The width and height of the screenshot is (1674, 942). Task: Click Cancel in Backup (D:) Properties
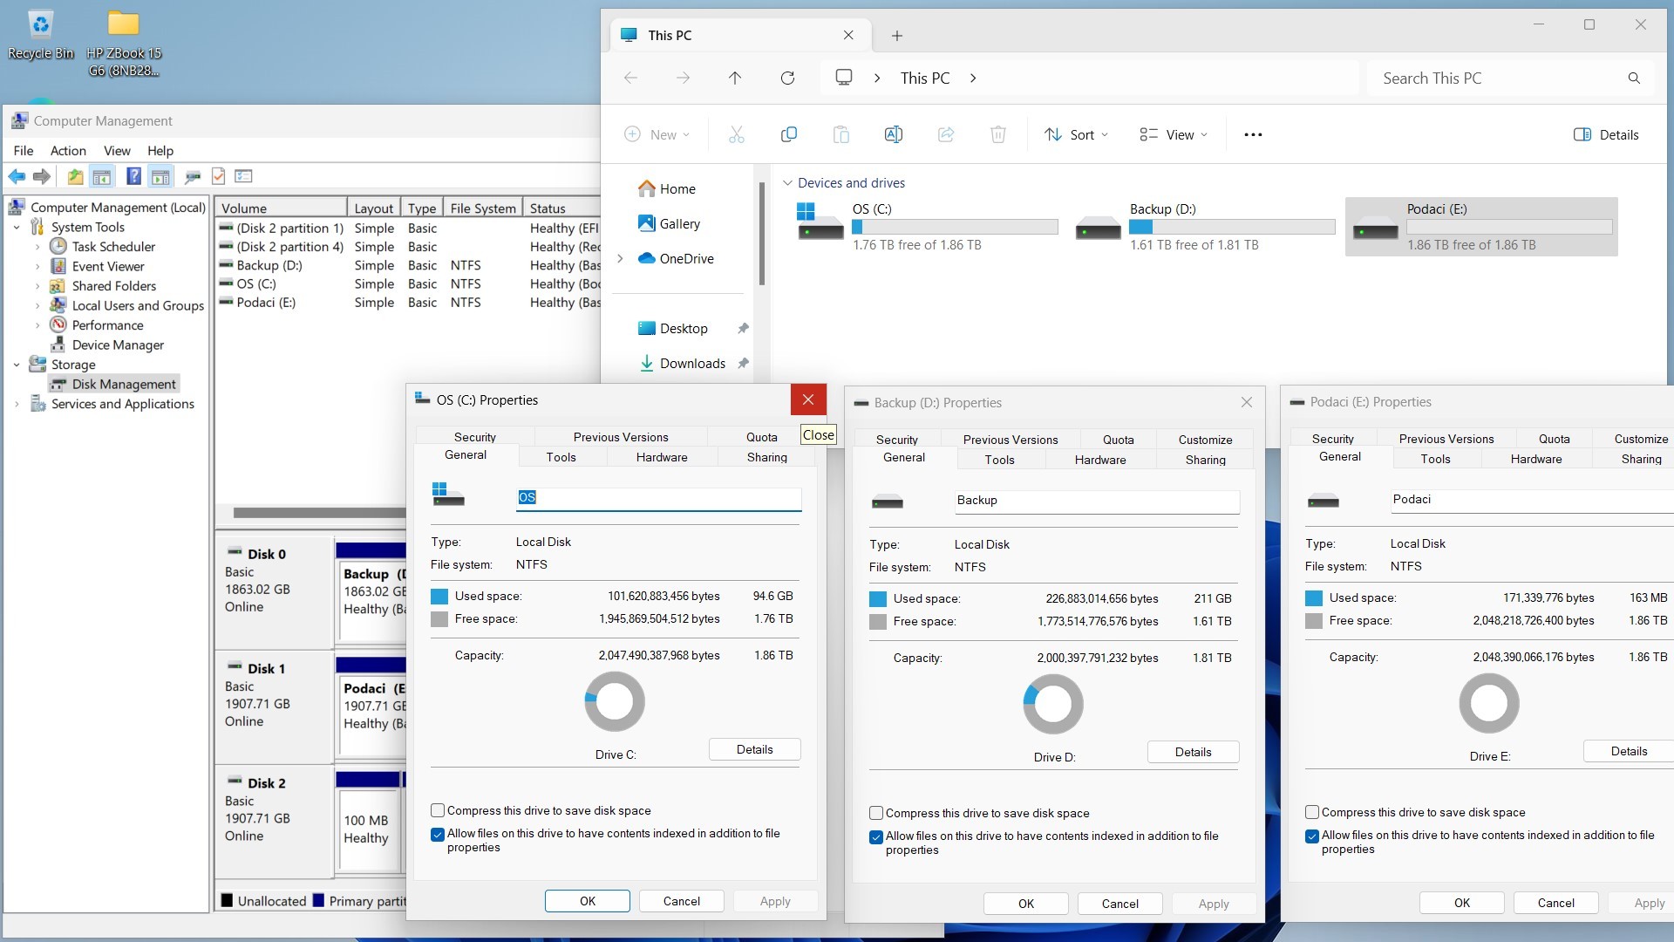[x=1120, y=904]
